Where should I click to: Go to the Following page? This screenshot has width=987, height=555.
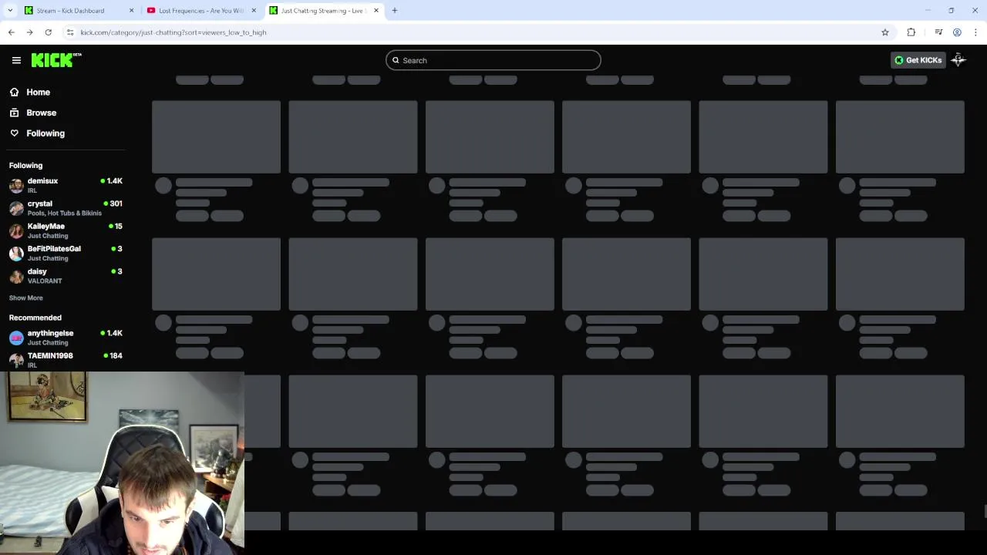tap(45, 133)
